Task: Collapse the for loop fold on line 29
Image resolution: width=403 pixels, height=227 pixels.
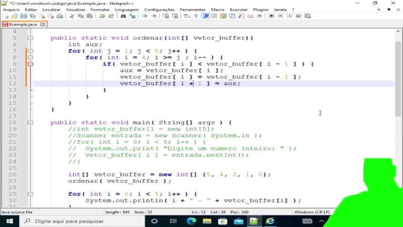Action: pyautogui.click(x=30, y=194)
